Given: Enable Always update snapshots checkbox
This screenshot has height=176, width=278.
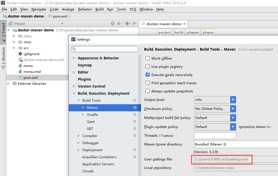Looking at the screenshot, I should (147, 91).
